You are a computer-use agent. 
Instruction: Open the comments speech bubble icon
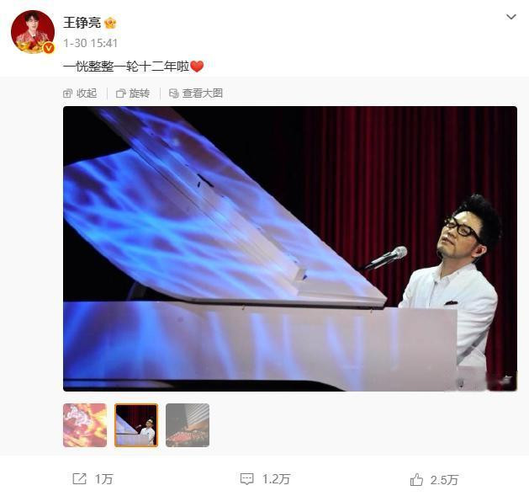coord(246,479)
